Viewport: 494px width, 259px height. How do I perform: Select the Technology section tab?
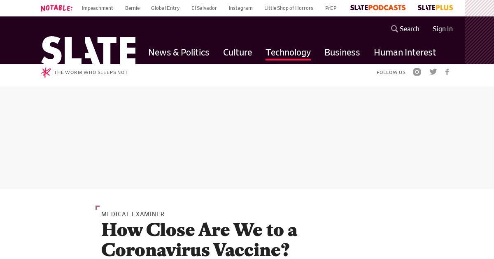tap(288, 52)
